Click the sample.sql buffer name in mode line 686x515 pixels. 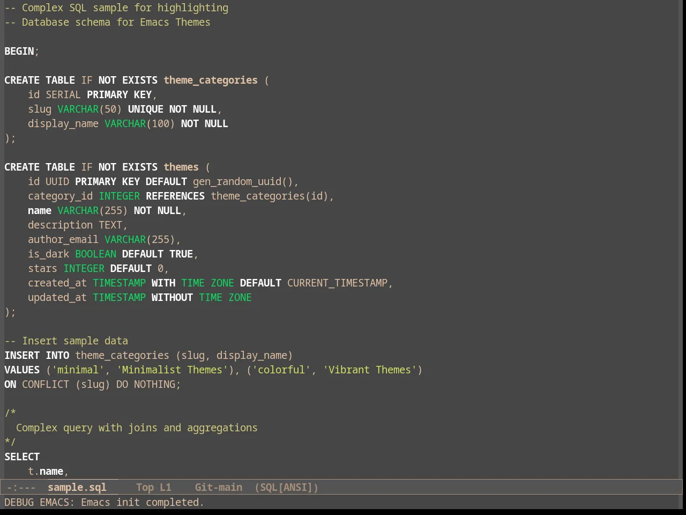pyautogui.click(x=77, y=487)
